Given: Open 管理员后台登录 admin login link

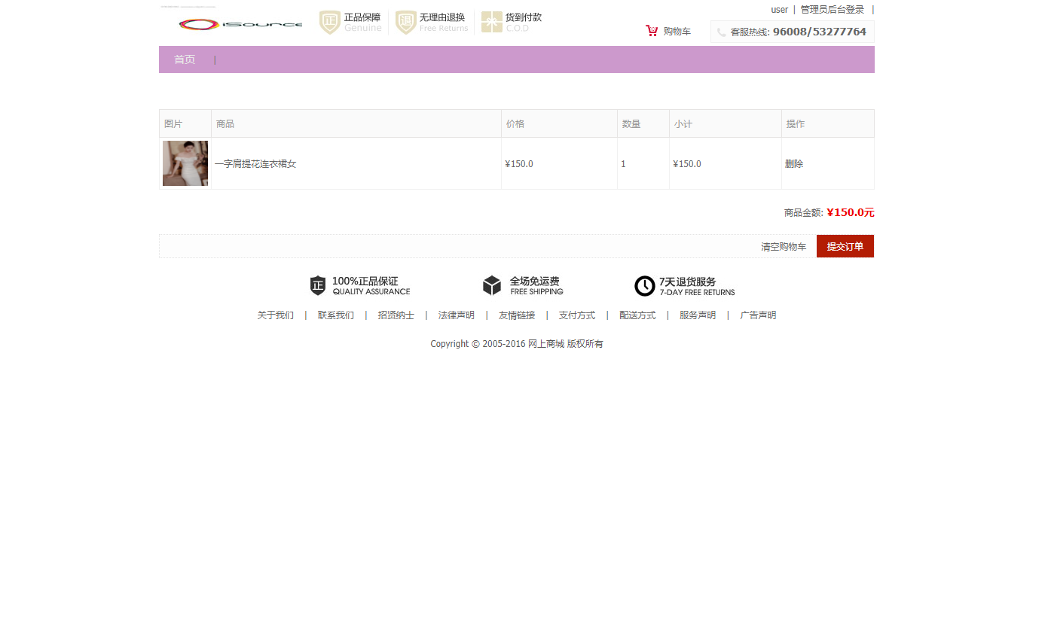Looking at the screenshot, I should click(833, 10).
